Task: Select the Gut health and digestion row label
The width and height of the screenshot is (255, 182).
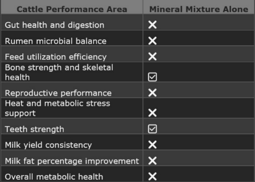Action: [54, 25]
